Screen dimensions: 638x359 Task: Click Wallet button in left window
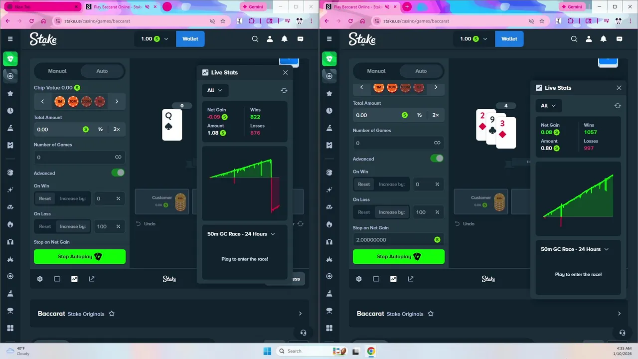[x=190, y=39]
